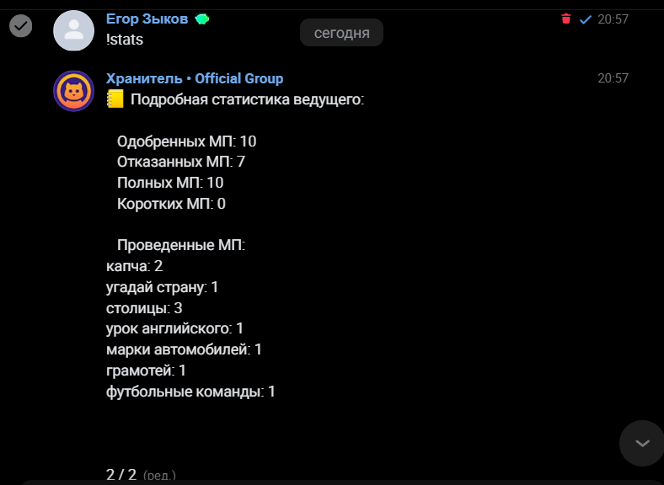Open Егор Зыков's profile name link
This screenshot has width=664, height=485.
147,19
